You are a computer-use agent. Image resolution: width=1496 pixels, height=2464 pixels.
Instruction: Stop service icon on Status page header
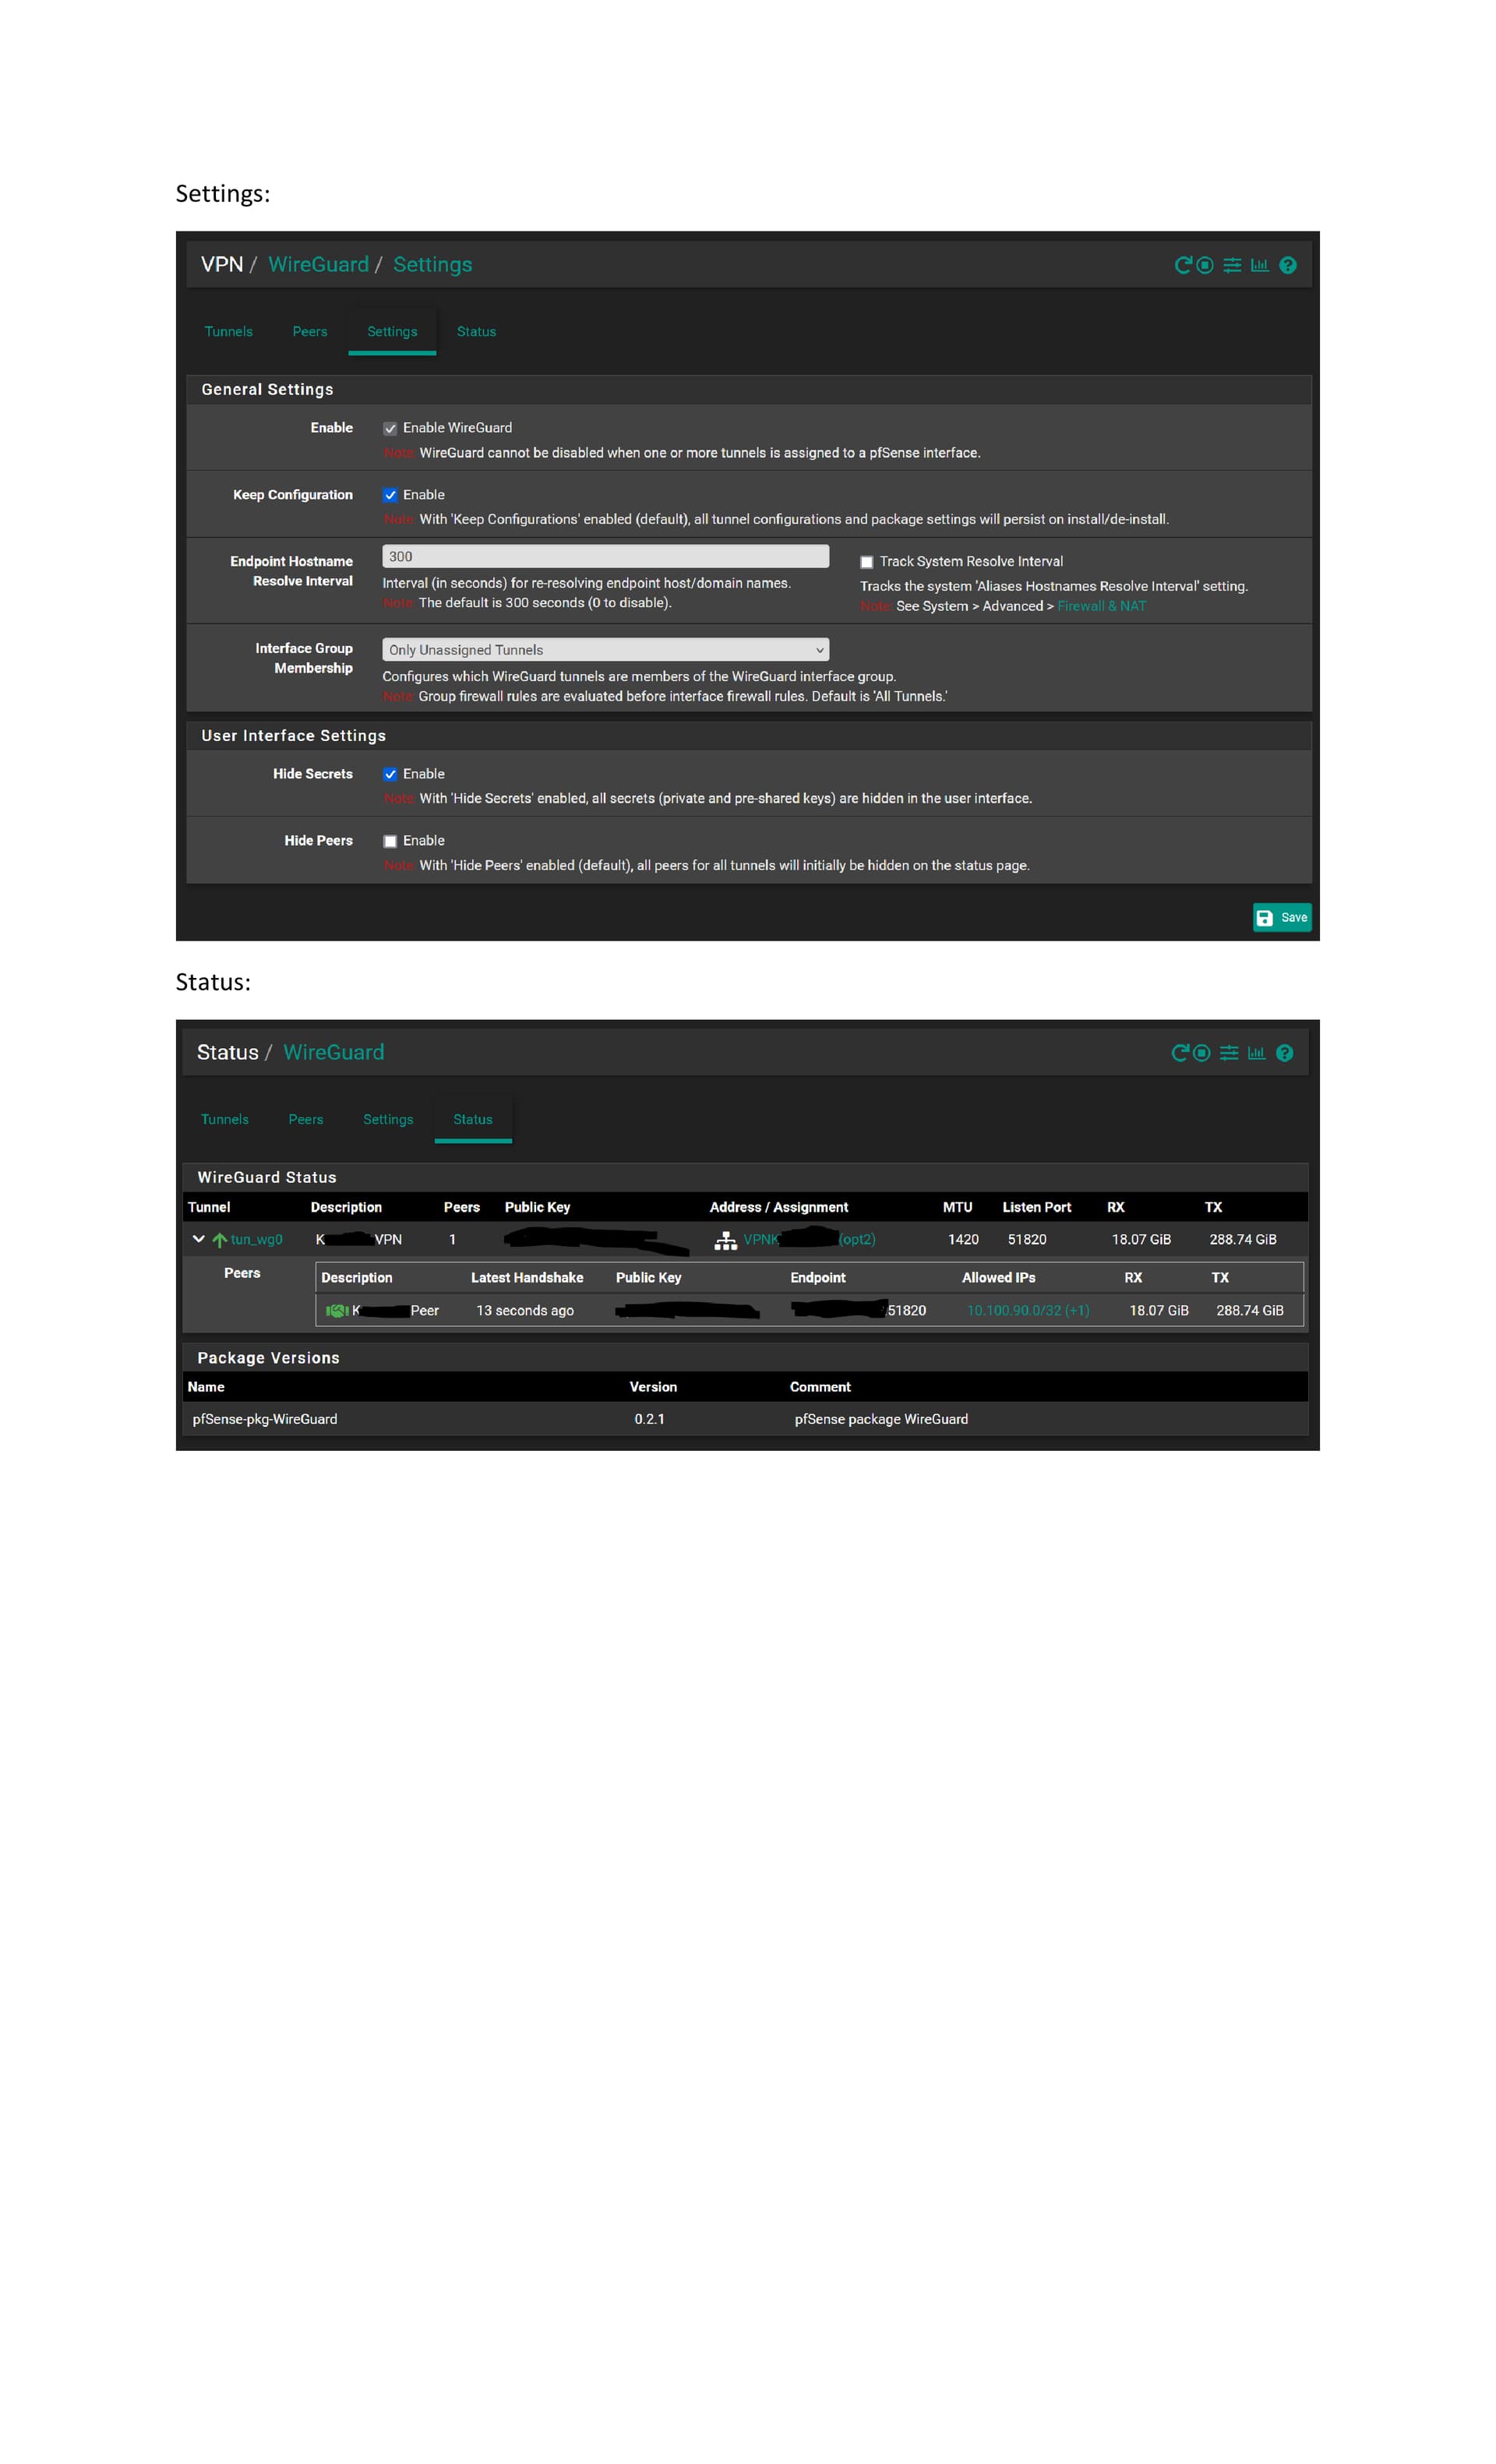pyautogui.click(x=1202, y=1053)
